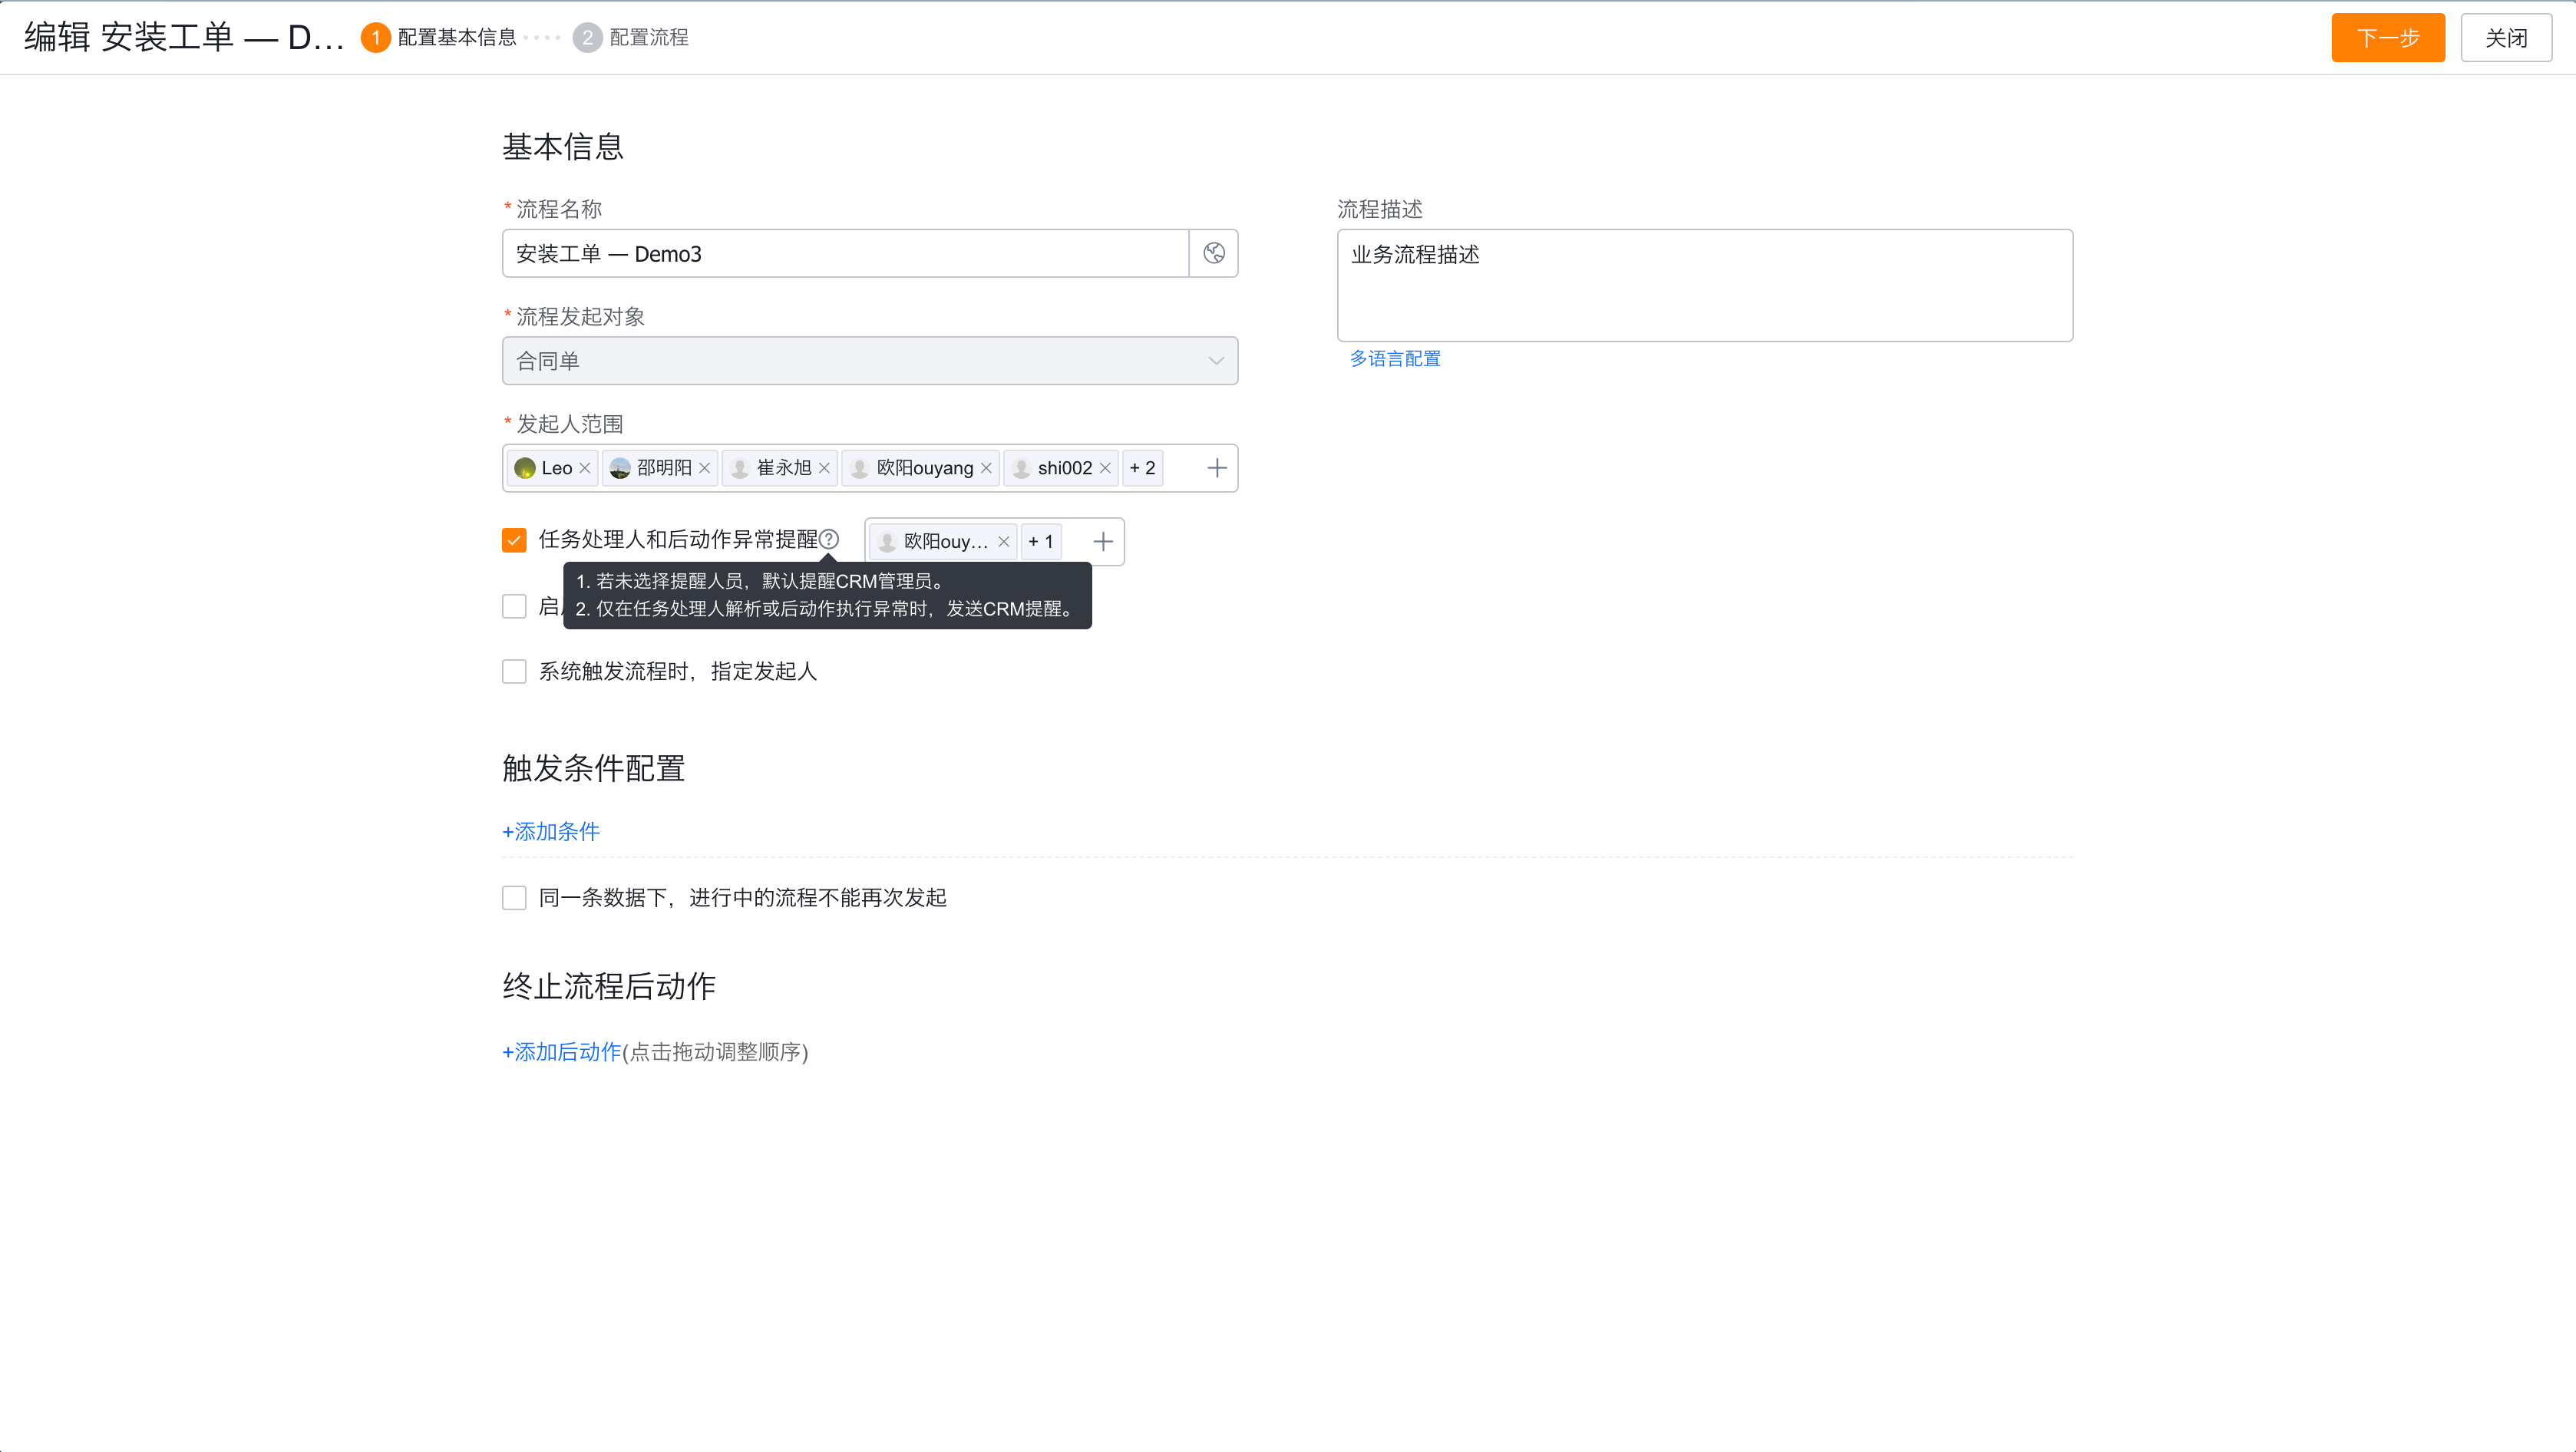
Task: Expand the +2 hidden initiators
Action: (x=1142, y=468)
